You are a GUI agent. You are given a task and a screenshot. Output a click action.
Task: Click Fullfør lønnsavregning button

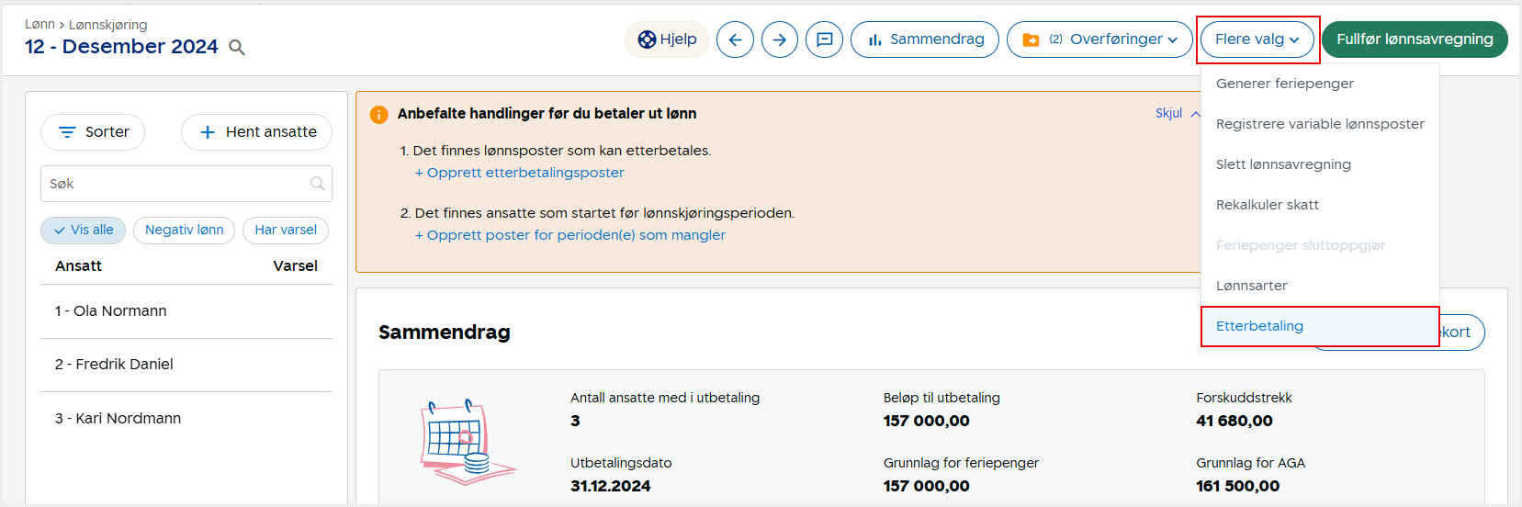pos(1414,39)
